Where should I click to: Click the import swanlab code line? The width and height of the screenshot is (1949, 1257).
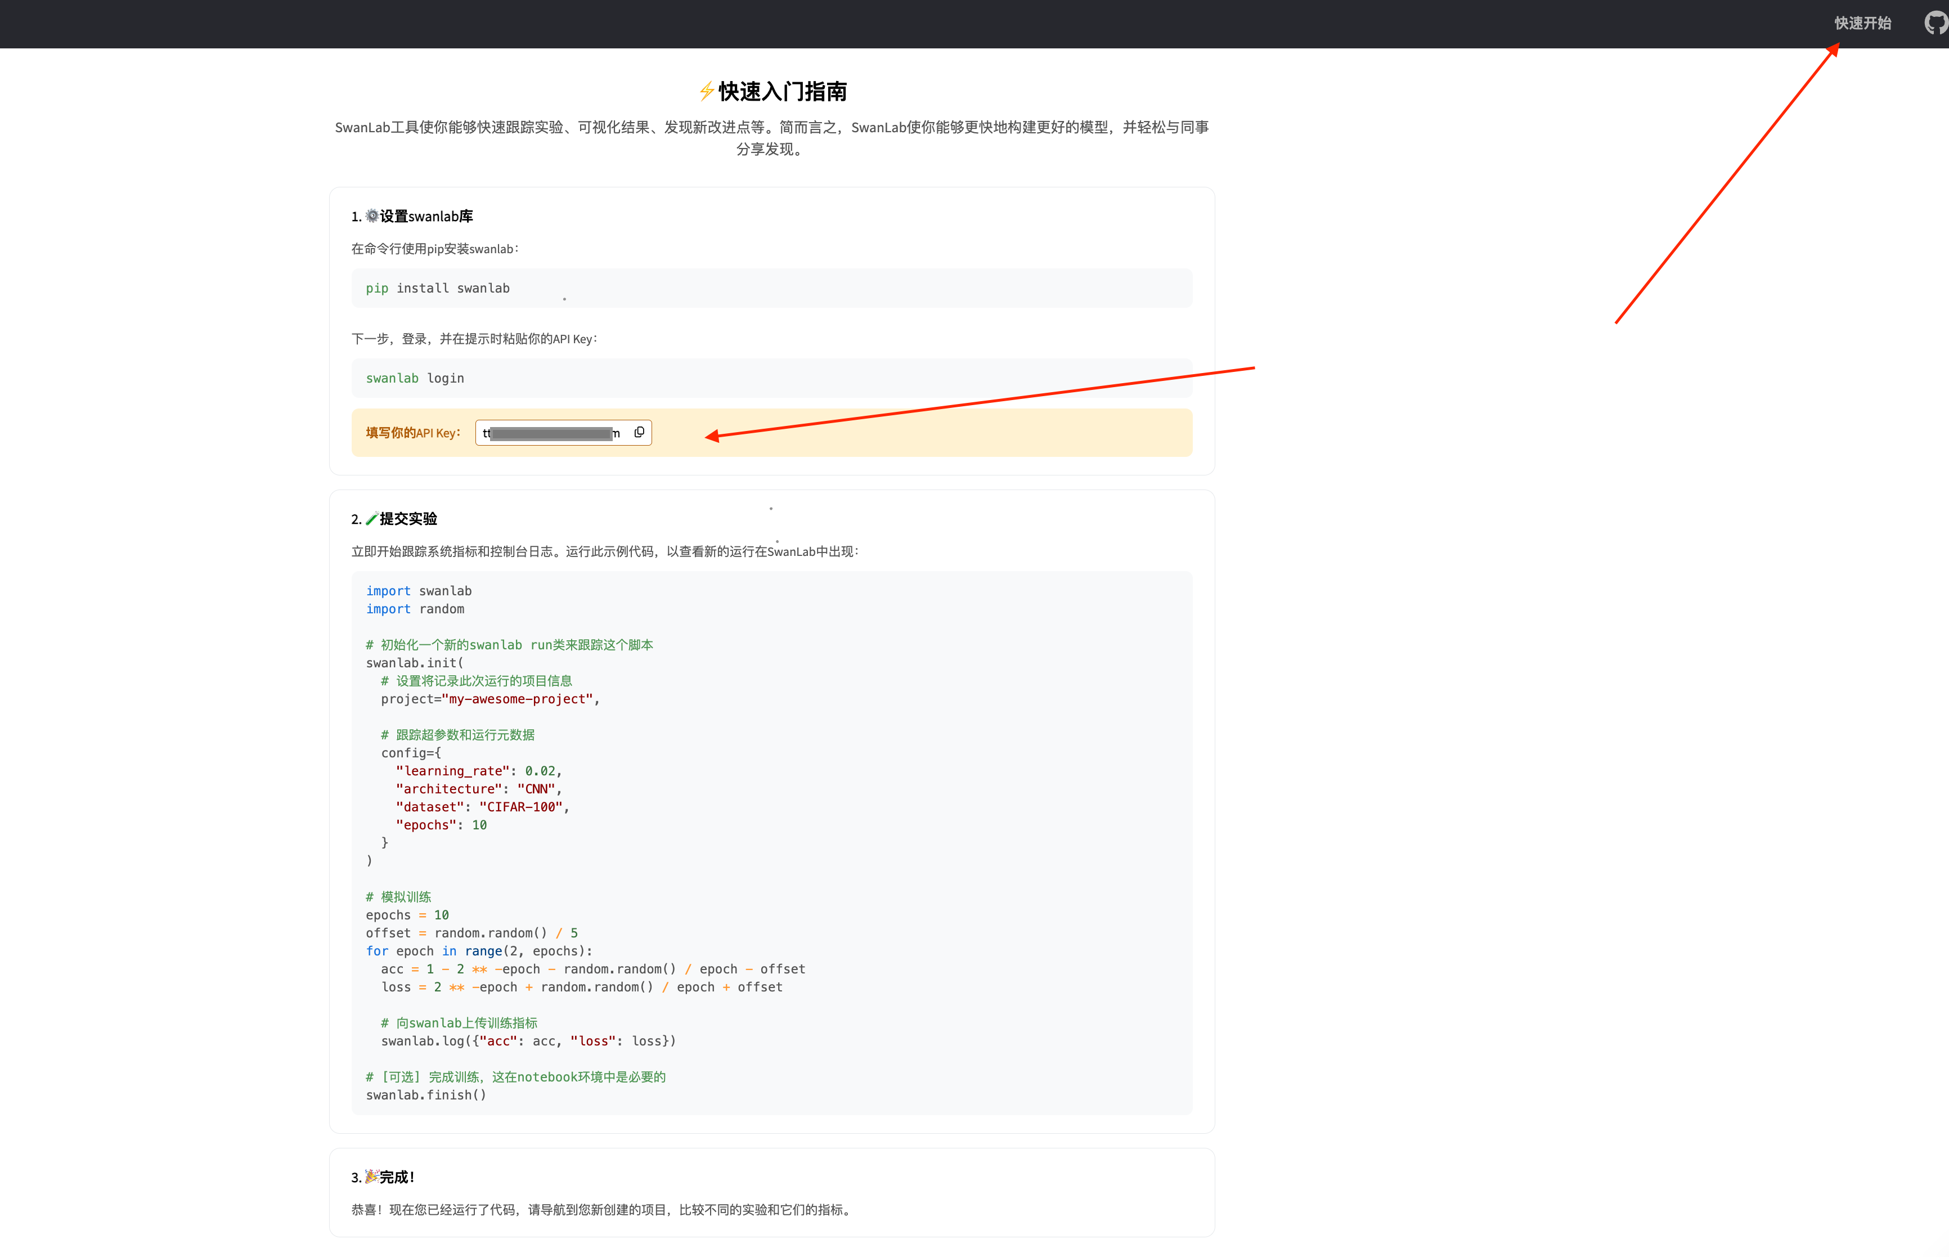419,591
